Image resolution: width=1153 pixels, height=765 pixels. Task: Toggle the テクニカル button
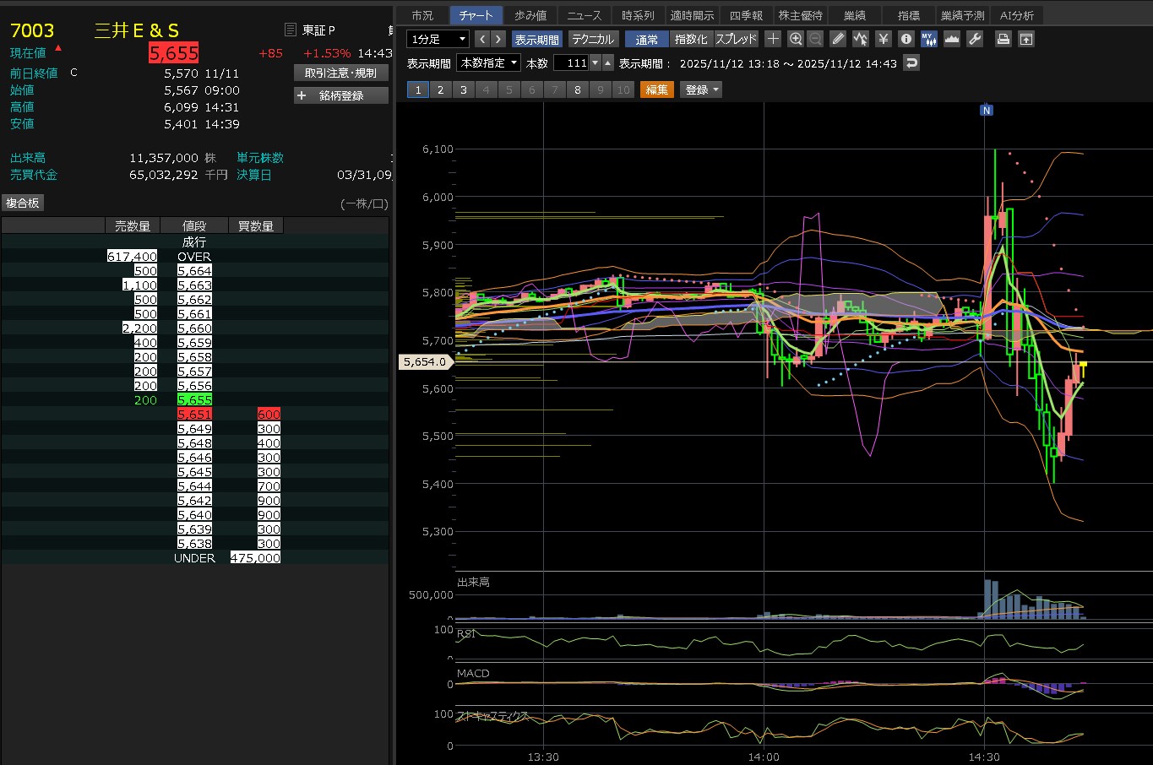593,40
